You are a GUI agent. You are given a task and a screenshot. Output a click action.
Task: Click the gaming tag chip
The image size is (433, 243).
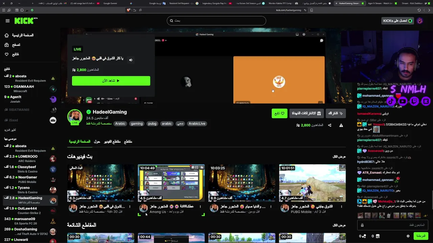[x=137, y=124]
